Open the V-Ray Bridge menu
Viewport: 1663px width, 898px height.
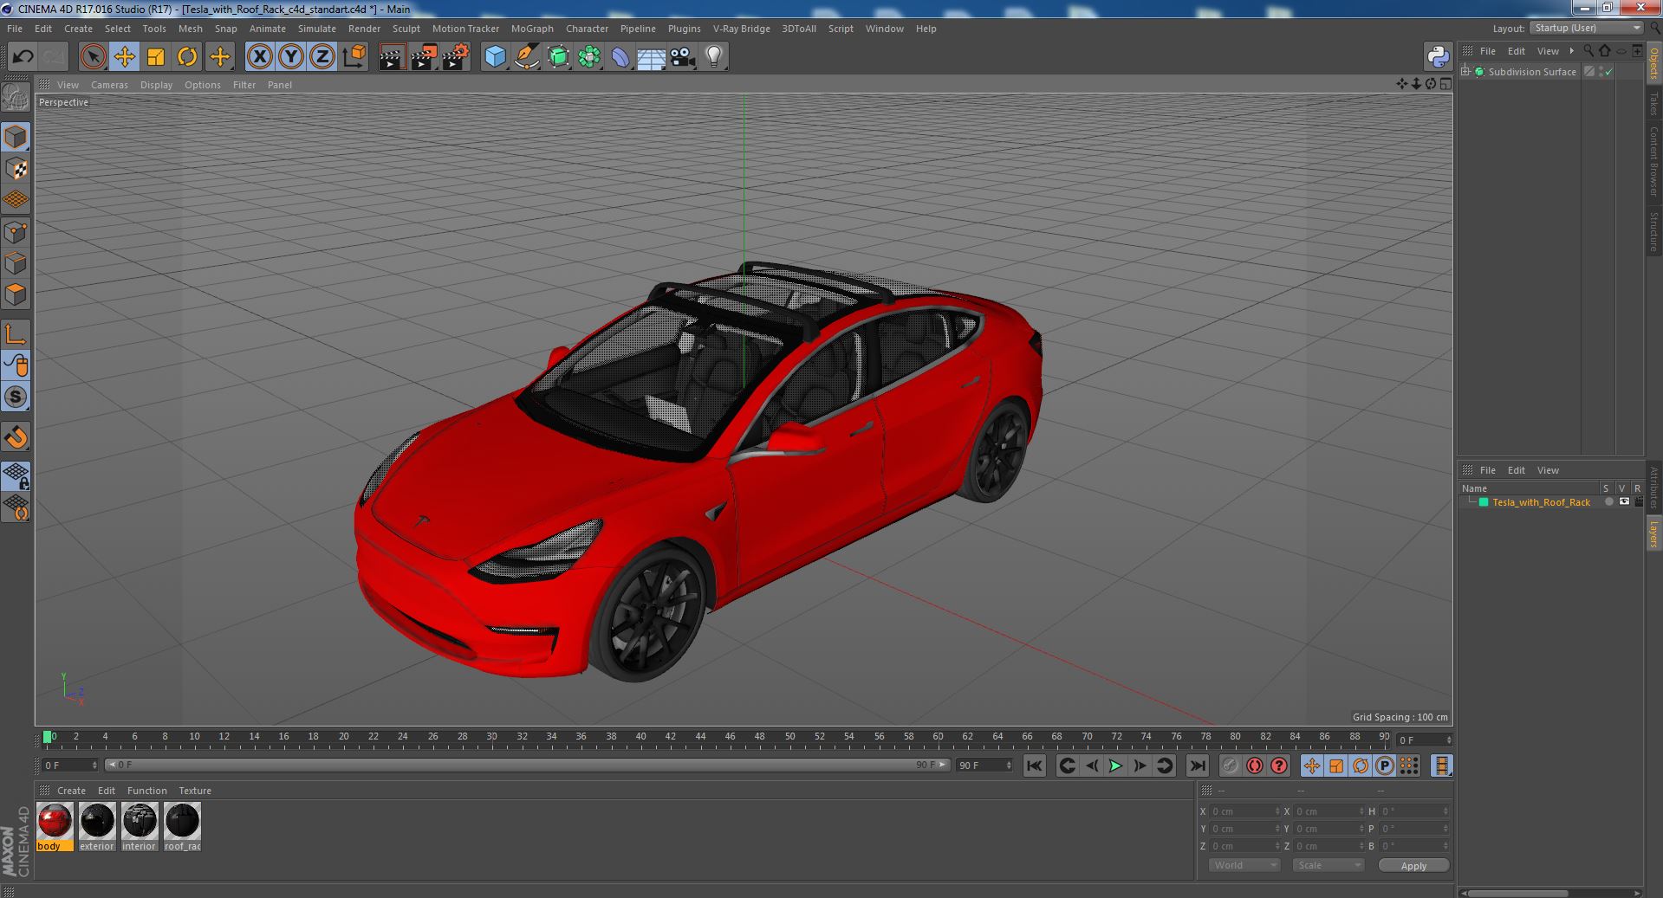[x=741, y=29]
